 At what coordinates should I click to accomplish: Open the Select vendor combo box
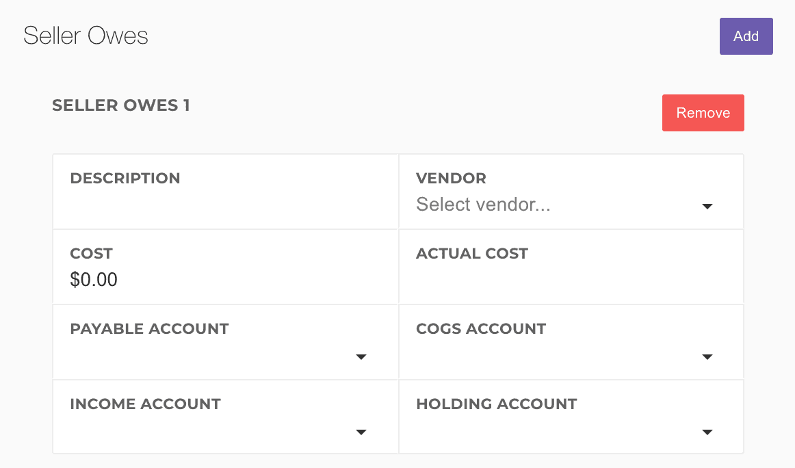click(554, 205)
